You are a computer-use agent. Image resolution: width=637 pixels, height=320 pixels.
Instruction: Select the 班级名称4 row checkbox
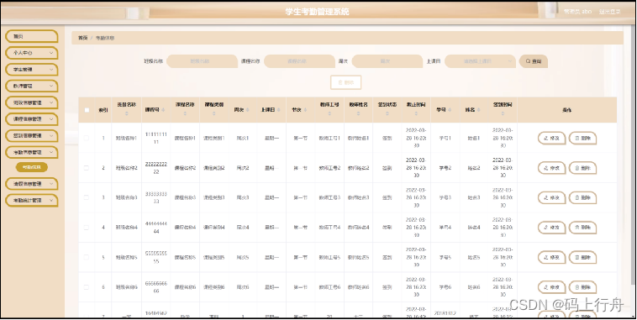86,228
